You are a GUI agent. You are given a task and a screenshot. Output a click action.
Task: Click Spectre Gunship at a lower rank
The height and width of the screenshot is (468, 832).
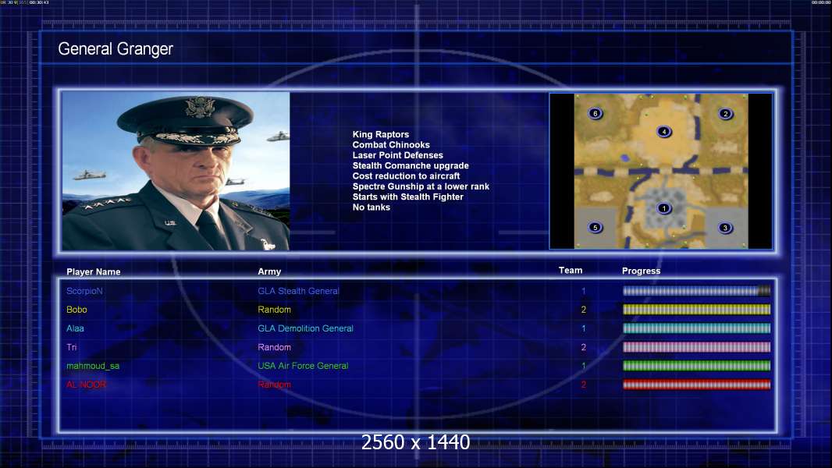tap(421, 186)
